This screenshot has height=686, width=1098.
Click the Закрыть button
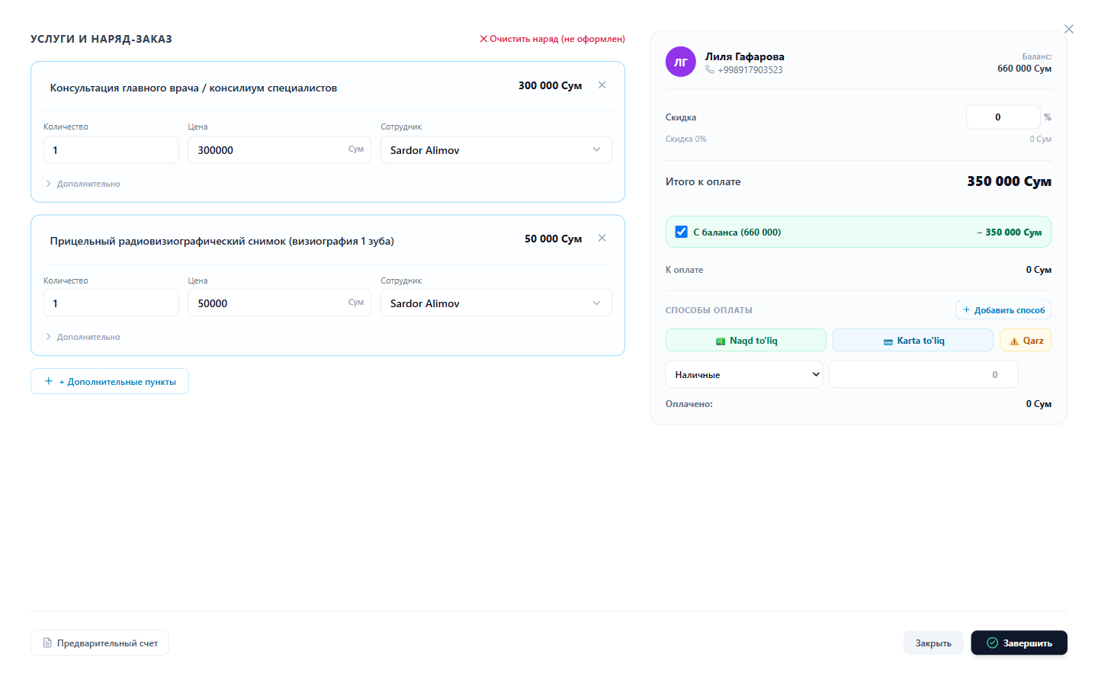[933, 643]
